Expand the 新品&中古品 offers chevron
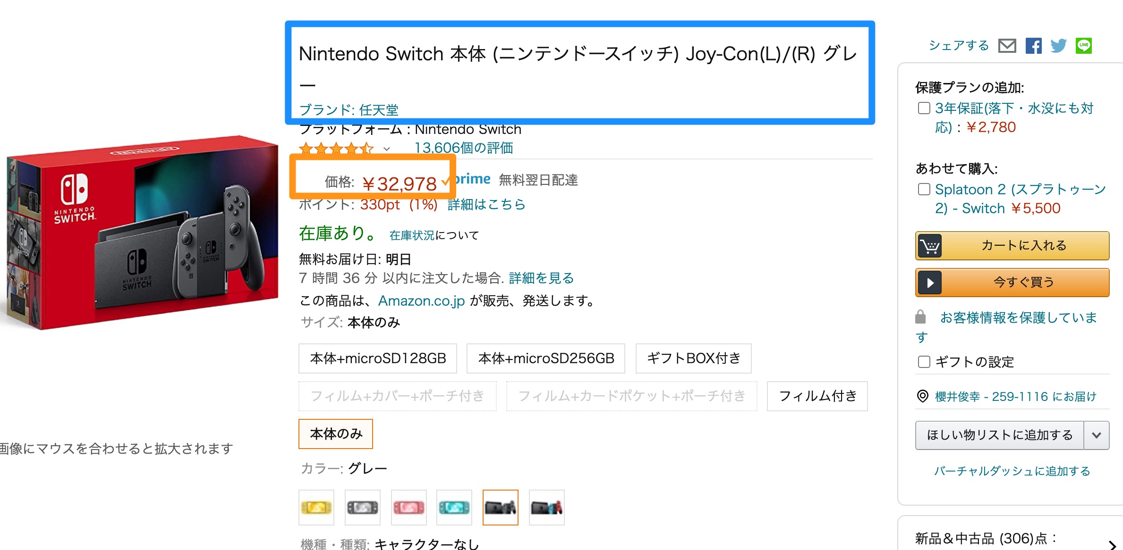The width and height of the screenshot is (1123, 550). click(1112, 544)
